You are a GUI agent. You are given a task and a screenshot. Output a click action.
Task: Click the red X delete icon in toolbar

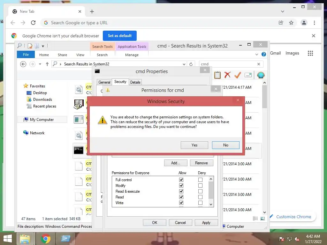click(x=227, y=75)
